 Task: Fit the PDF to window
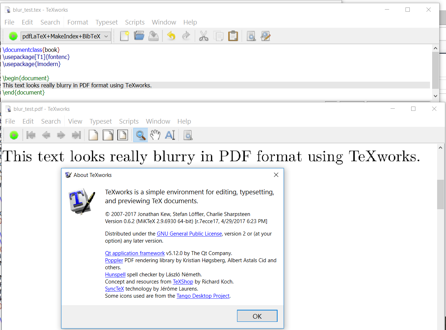pos(123,135)
